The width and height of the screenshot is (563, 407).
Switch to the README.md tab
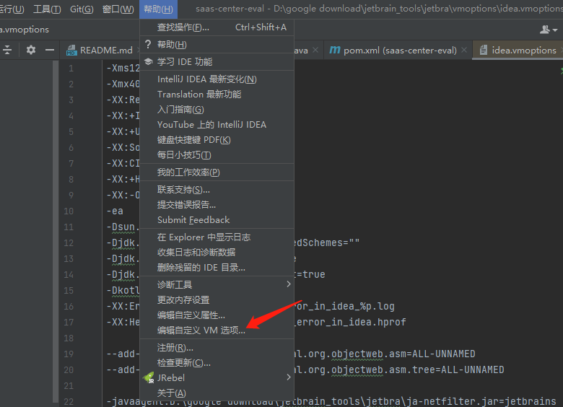pyautogui.click(x=104, y=51)
